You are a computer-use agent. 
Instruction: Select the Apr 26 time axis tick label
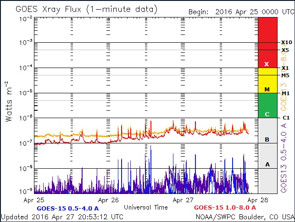(x=109, y=200)
